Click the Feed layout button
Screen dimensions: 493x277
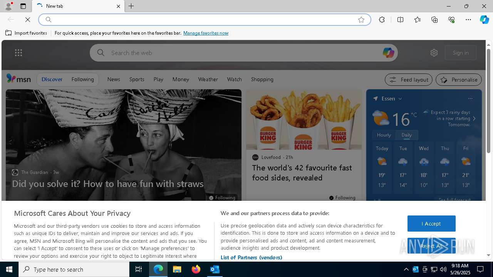click(409, 80)
